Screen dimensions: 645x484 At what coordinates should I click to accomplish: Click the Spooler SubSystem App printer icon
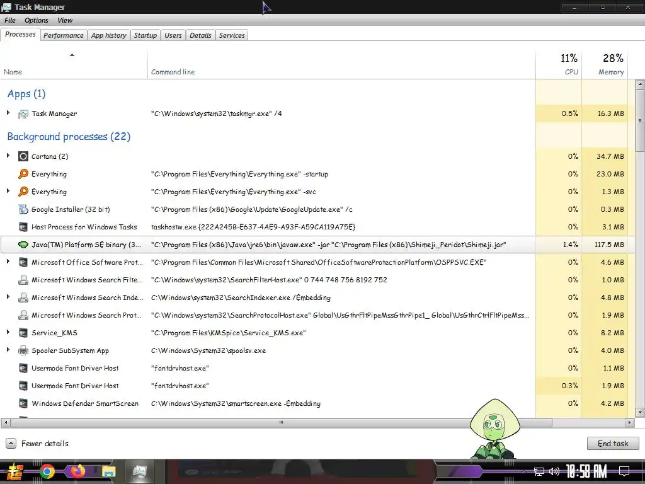pyautogui.click(x=23, y=350)
